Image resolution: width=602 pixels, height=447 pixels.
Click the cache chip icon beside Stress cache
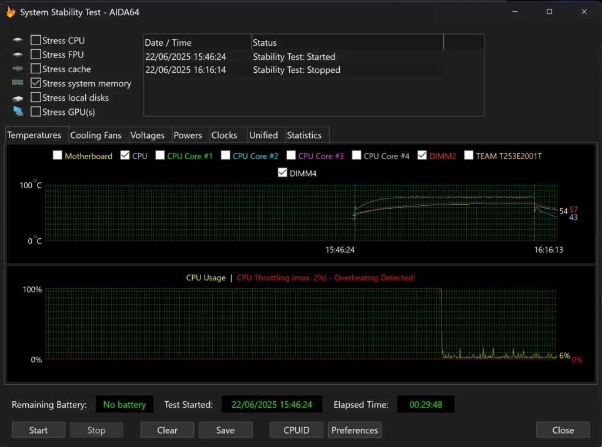[17, 69]
